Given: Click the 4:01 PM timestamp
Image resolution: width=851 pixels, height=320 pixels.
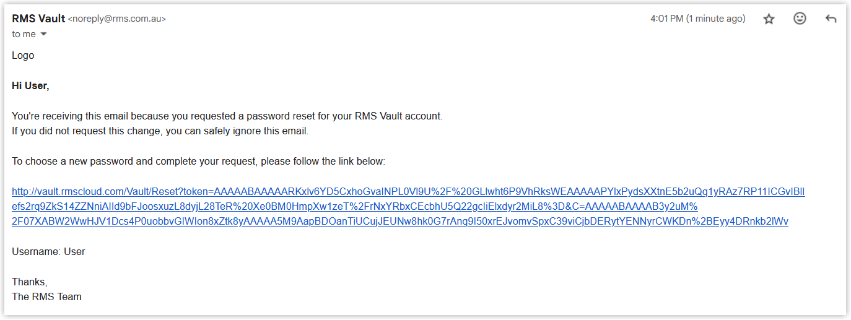Looking at the screenshot, I should coord(698,19).
